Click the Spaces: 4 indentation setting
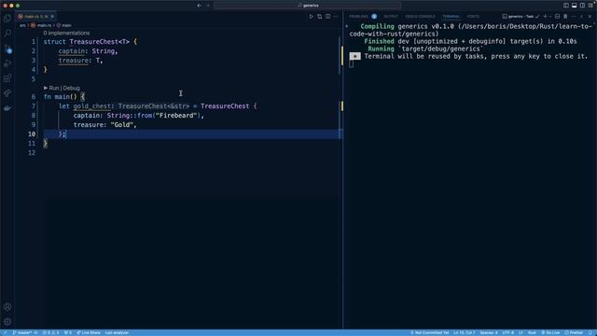This screenshot has width=597, height=336. click(489, 332)
